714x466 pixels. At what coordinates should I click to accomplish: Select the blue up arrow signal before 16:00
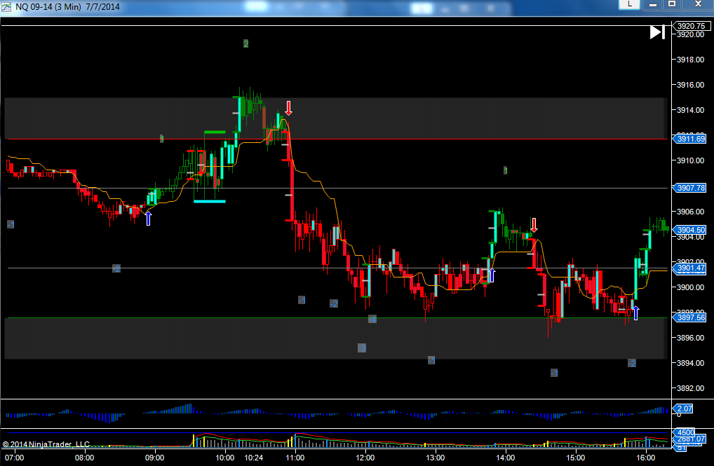(635, 313)
